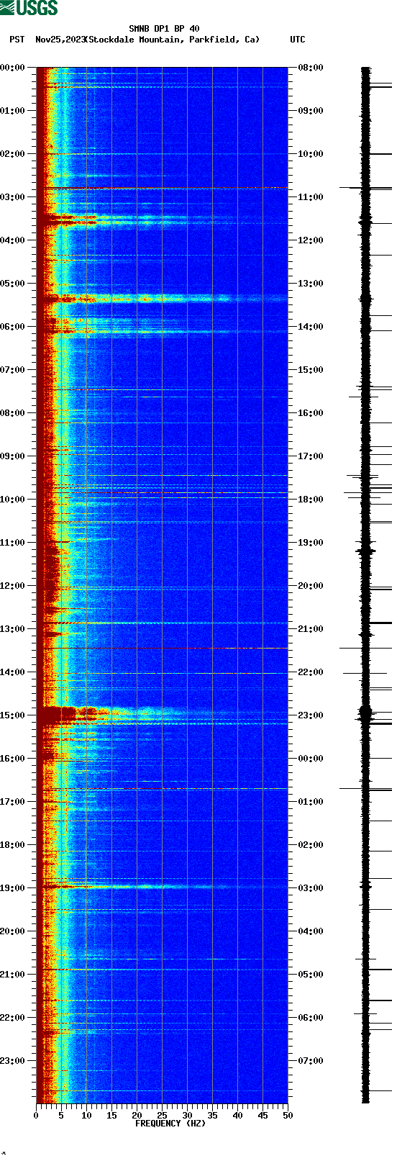Click the 10 Hz frequency tick label

click(x=86, y=1116)
